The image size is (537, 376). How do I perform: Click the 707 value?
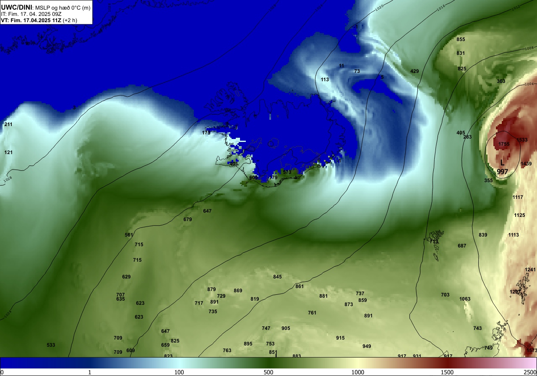tap(120, 295)
